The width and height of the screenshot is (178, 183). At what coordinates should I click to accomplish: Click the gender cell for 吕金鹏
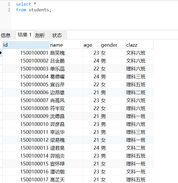113,61
